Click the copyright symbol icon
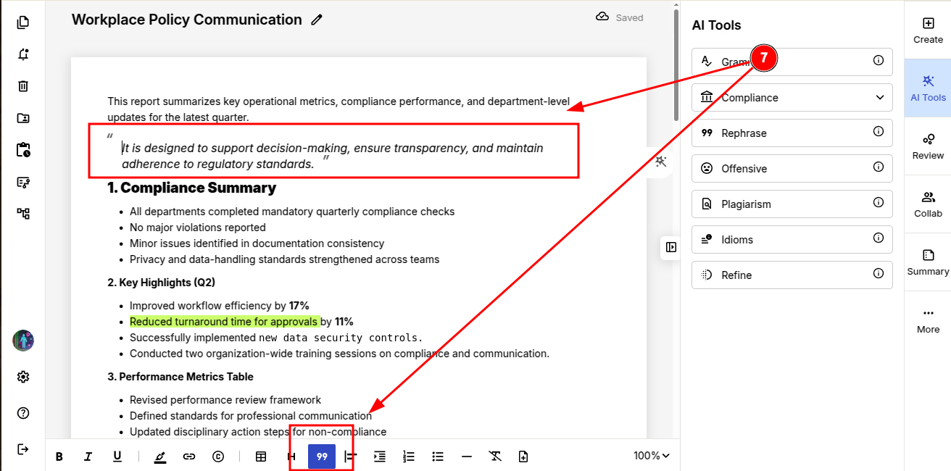951x471 pixels. point(218,457)
